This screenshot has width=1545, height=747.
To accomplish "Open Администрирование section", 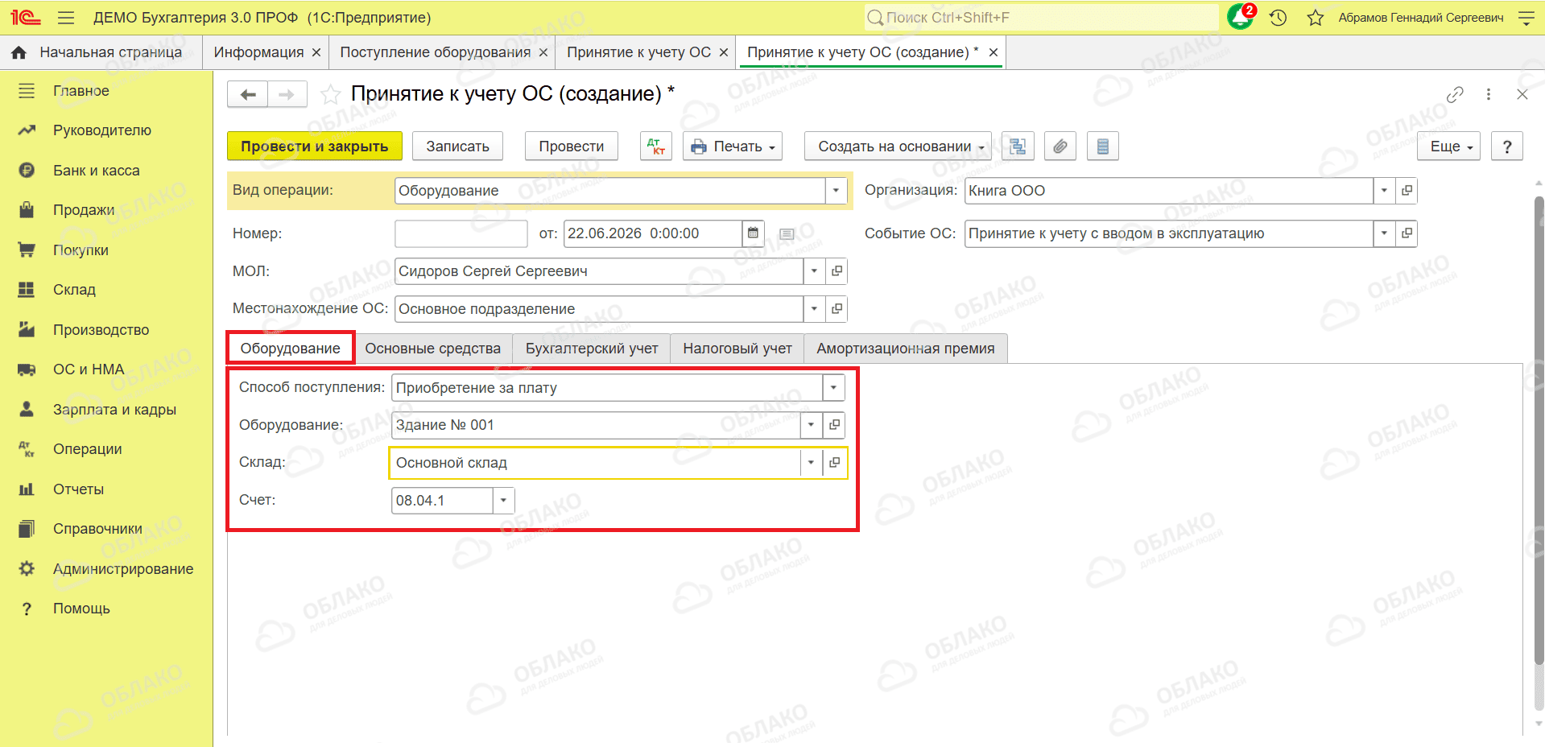I will pos(123,569).
